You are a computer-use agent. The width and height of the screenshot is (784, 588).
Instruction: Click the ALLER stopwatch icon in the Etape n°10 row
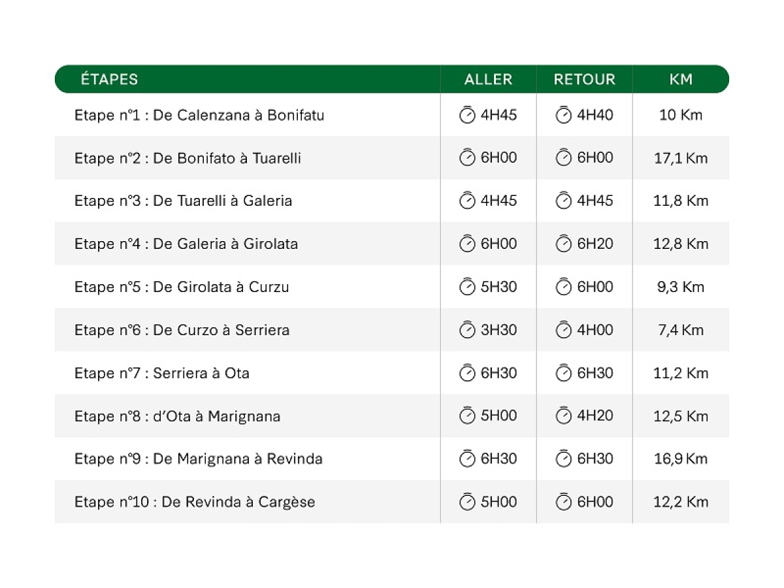pos(467,502)
